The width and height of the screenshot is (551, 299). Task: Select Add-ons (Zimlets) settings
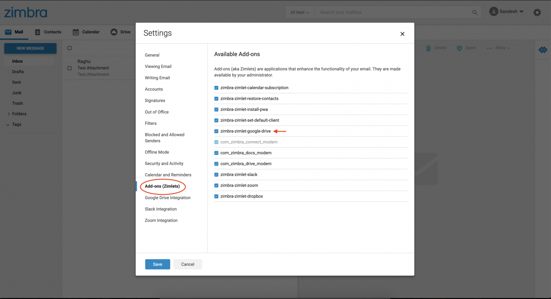(162, 186)
